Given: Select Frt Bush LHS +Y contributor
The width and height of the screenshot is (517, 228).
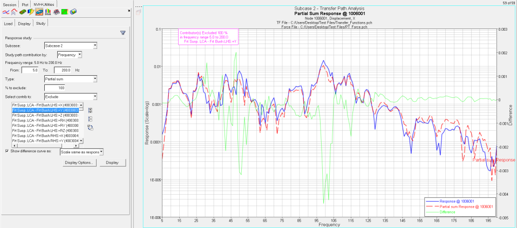Looking at the screenshot, I should point(45,110).
